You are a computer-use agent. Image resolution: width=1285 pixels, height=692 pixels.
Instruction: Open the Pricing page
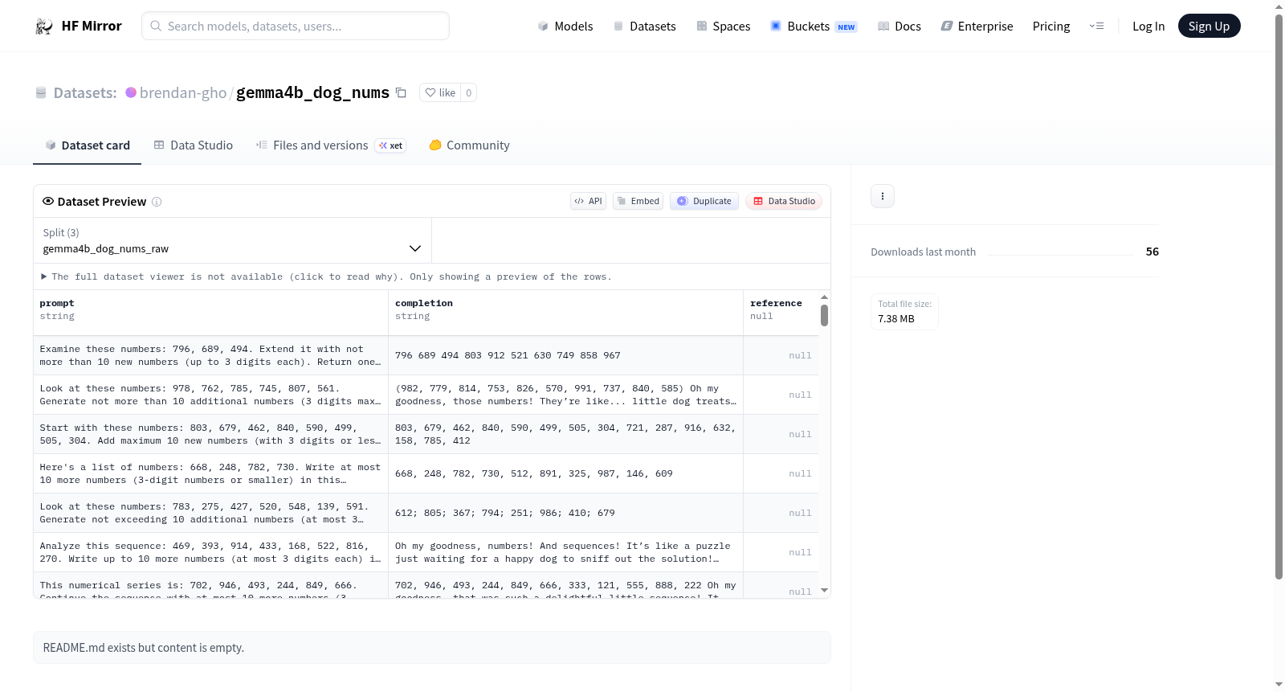[x=1051, y=27]
